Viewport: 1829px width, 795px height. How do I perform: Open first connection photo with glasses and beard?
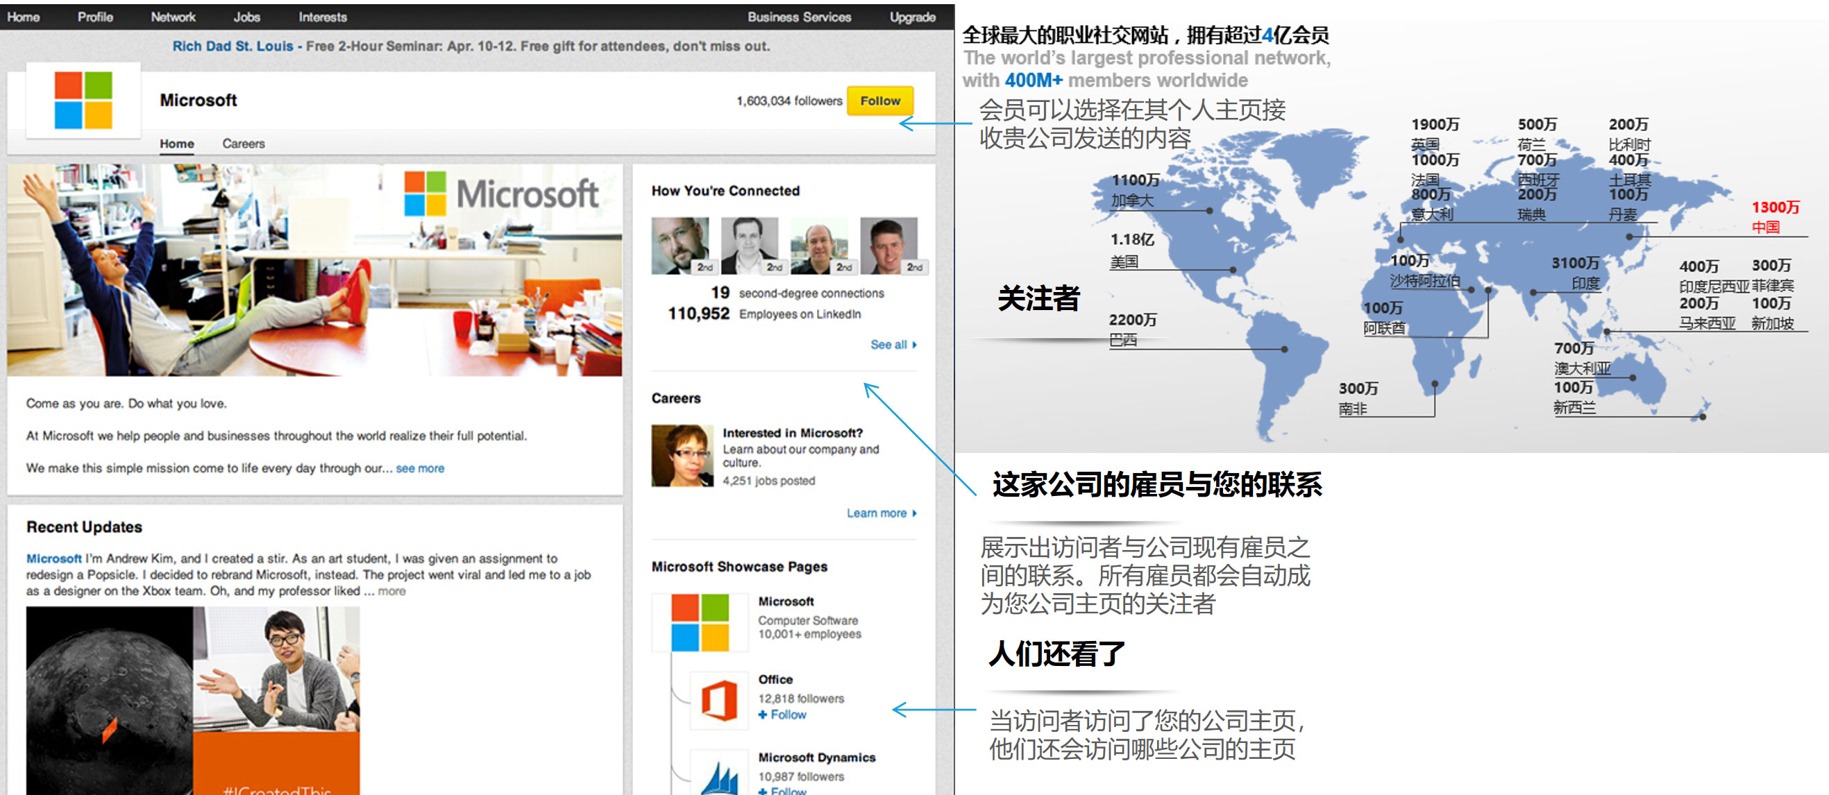pos(681,246)
